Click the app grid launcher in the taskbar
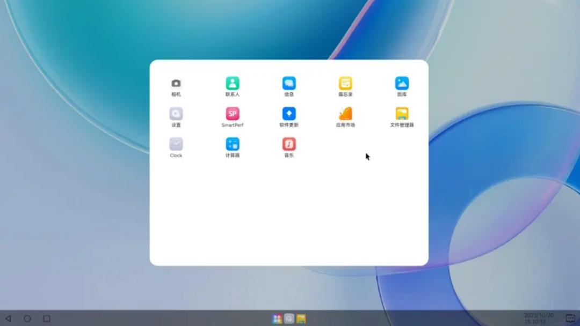 click(277, 318)
